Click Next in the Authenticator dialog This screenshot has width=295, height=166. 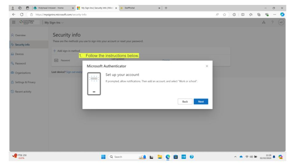click(x=201, y=101)
